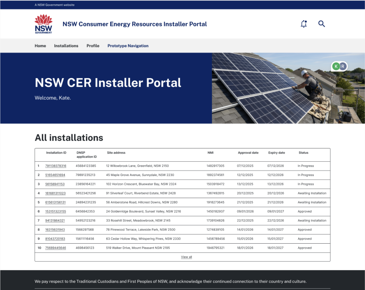This screenshot has width=365, height=290.
Task: Open the Installations menu item
Action: 66,46
